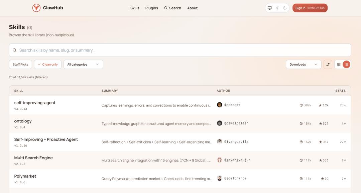Select the list view layout icon
This screenshot has height=193, width=361.
tap(346, 65)
